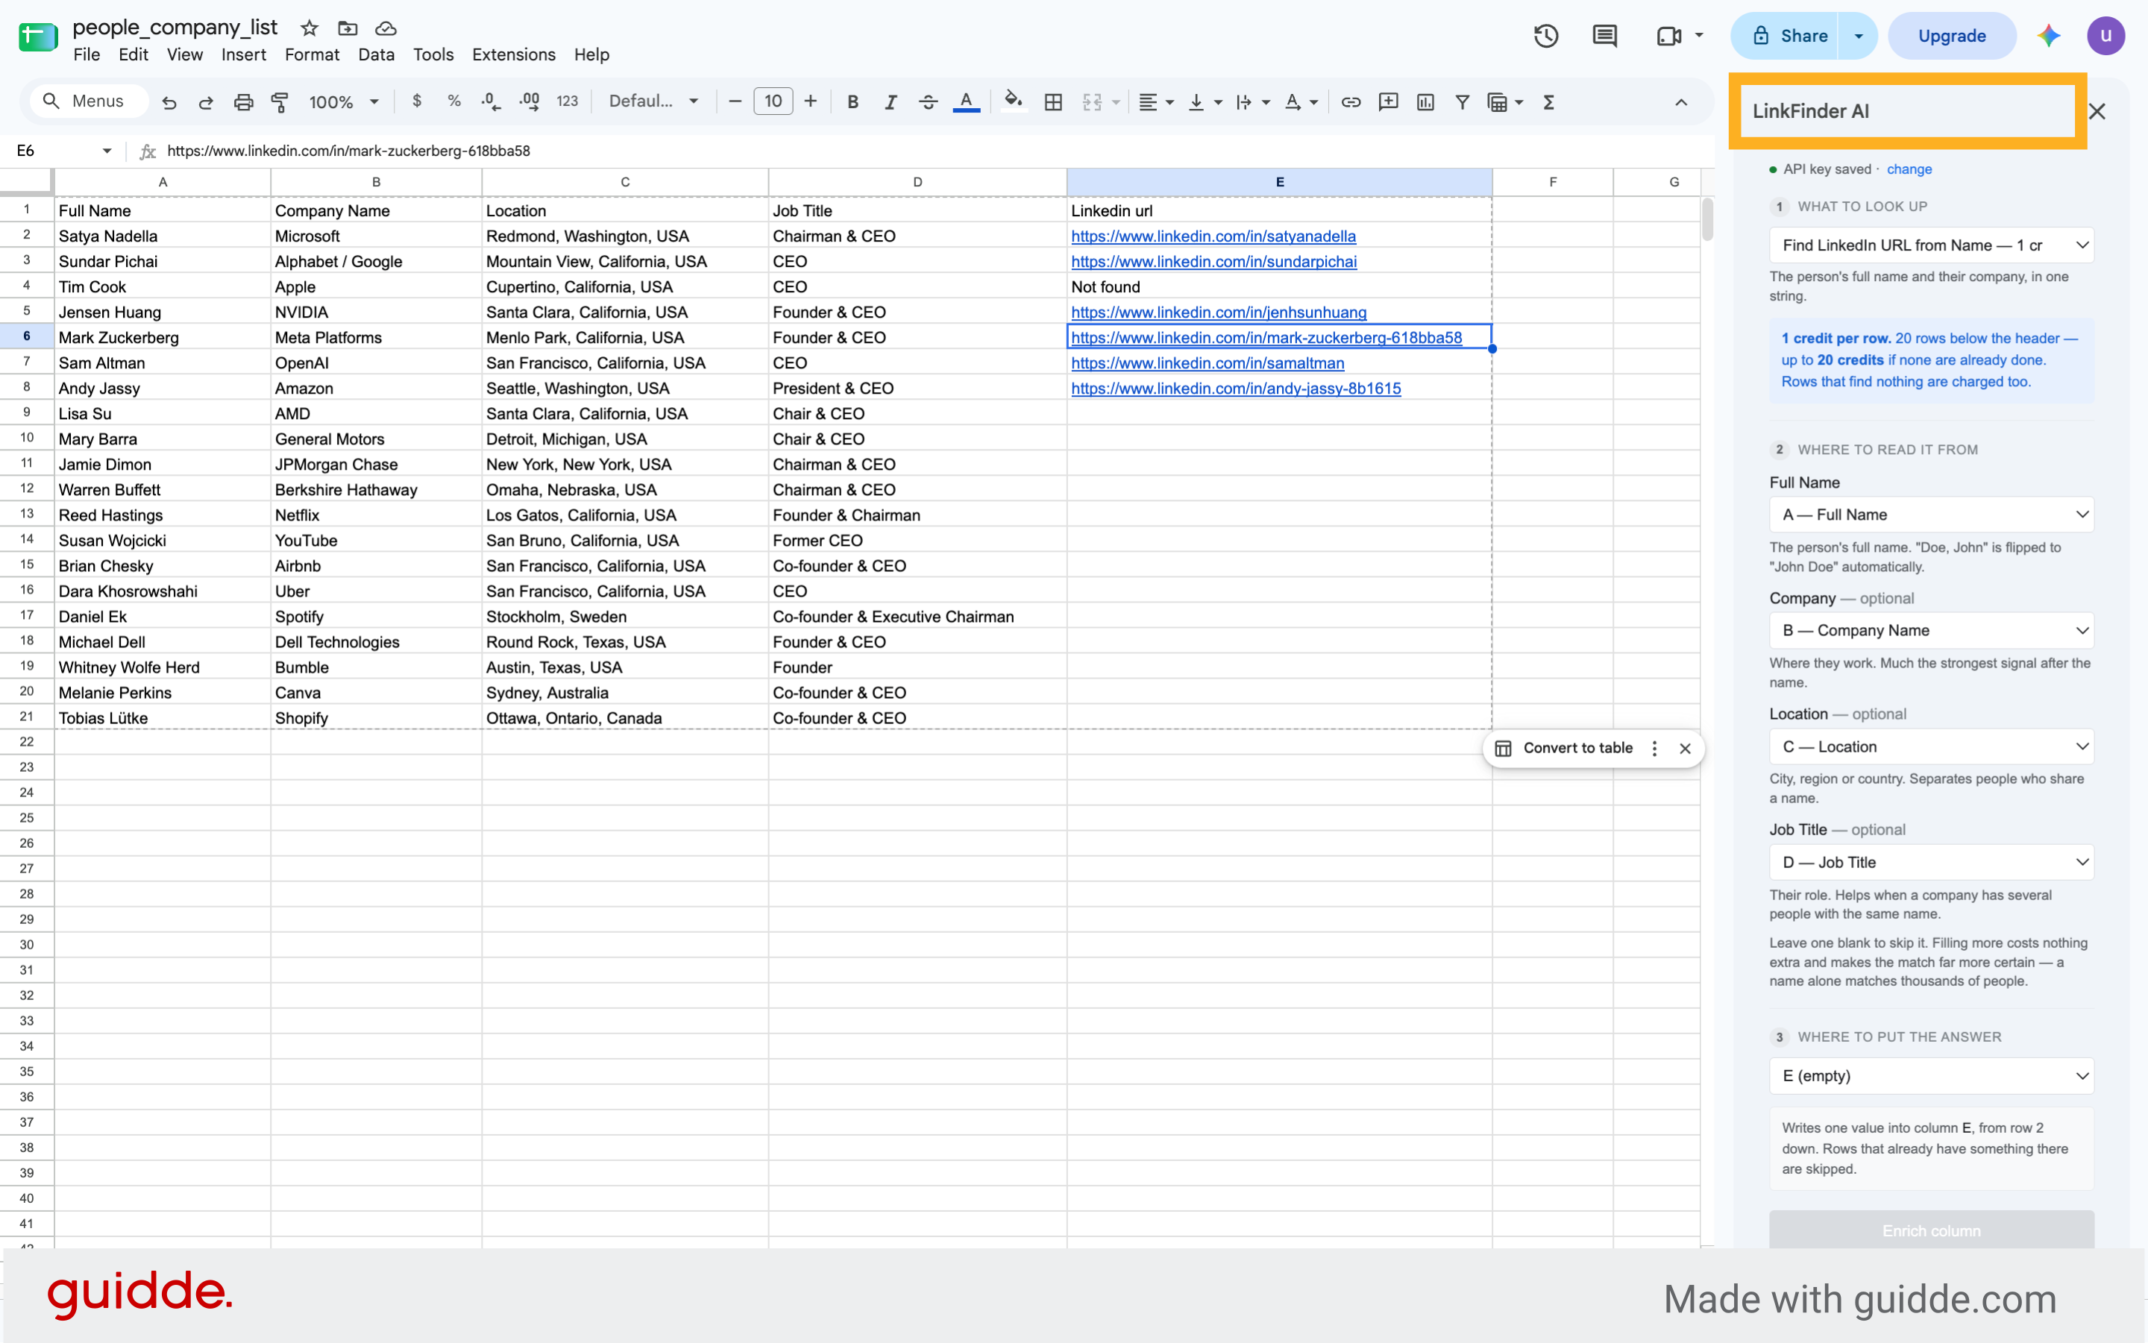Open the horizontal align dropdown
Screen dimensions: 2148x1343
click(x=1156, y=102)
